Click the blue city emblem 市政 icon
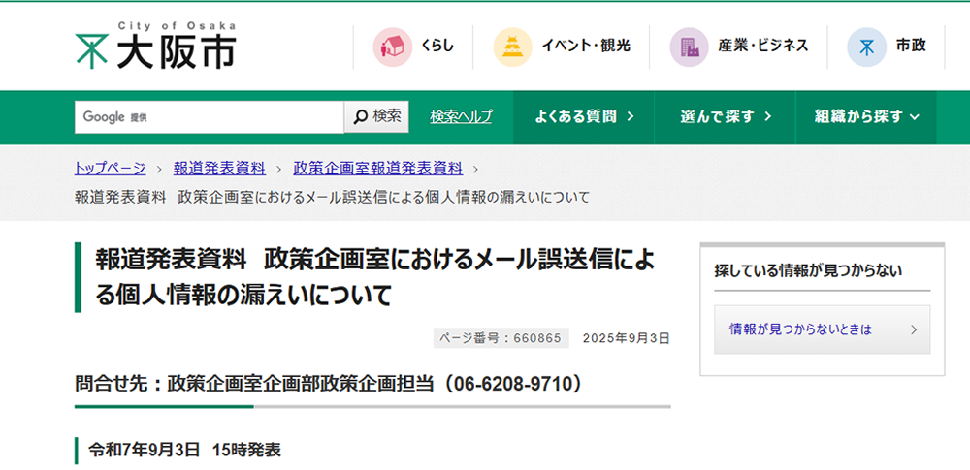970x470 pixels. coord(866,47)
